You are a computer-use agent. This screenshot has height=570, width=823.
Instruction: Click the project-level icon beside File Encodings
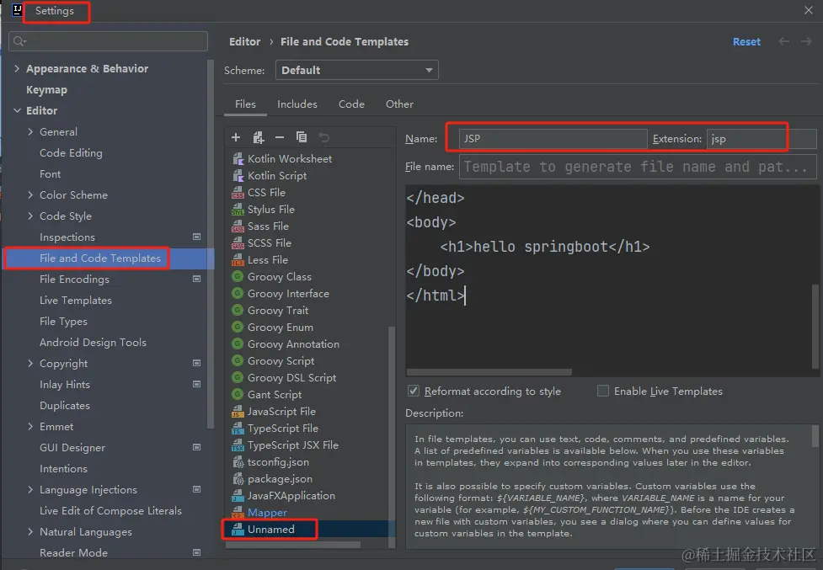pyautogui.click(x=197, y=279)
